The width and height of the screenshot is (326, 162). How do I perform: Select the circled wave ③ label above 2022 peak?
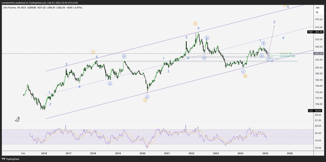point(195,24)
